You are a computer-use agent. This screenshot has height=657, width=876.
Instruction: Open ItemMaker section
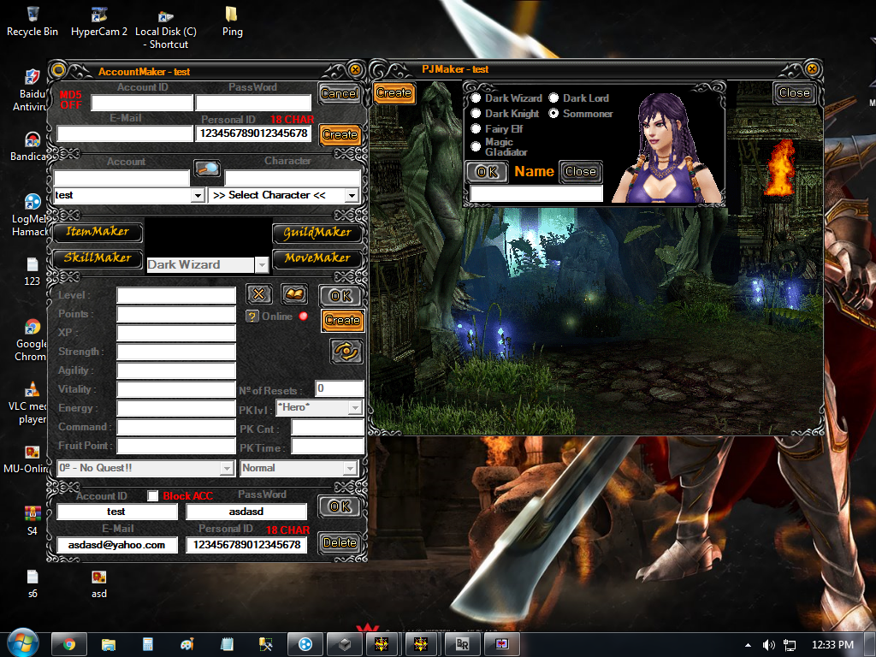[98, 231]
